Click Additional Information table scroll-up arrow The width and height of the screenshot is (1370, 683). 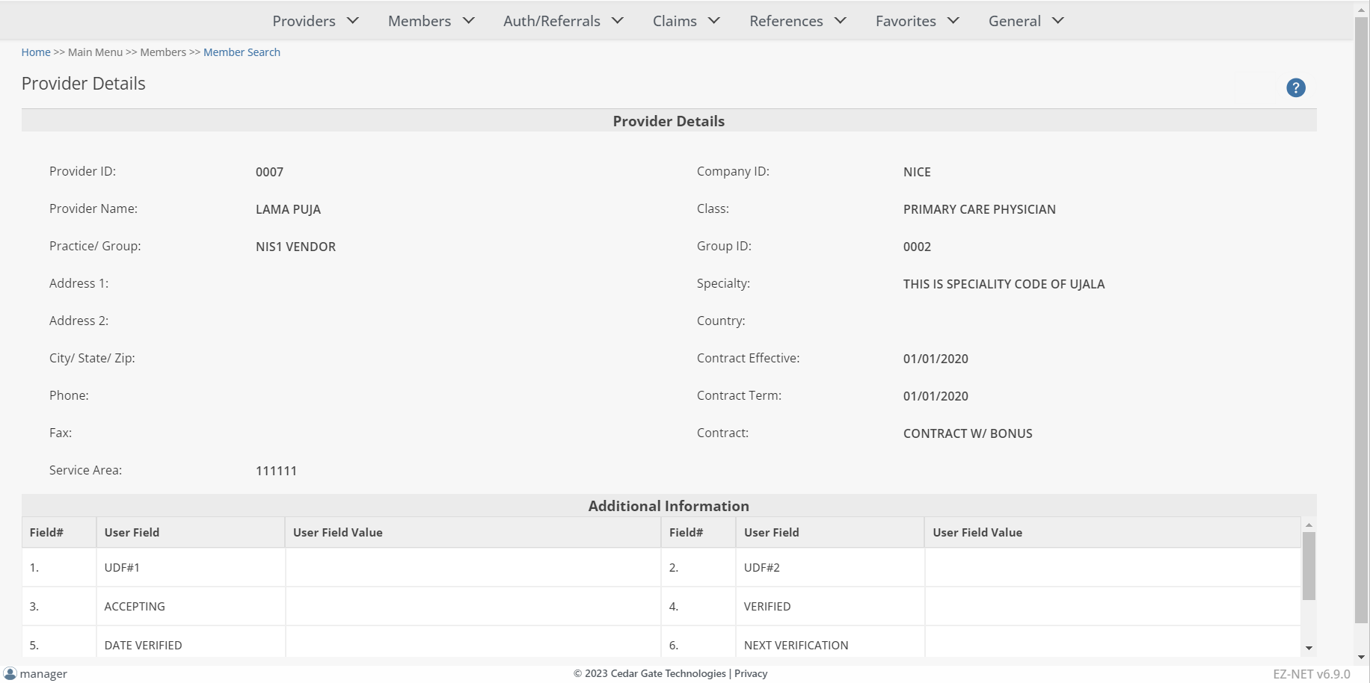[x=1309, y=525]
